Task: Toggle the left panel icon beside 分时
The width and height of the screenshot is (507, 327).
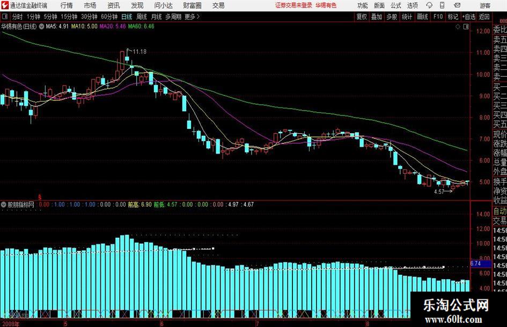Action: point(5,17)
